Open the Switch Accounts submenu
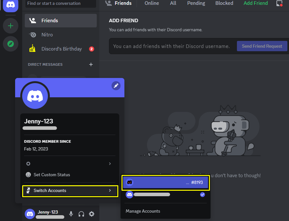289x221 pixels. pyautogui.click(x=70, y=191)
